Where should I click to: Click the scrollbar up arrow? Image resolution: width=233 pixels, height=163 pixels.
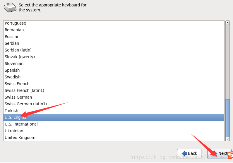227,23
